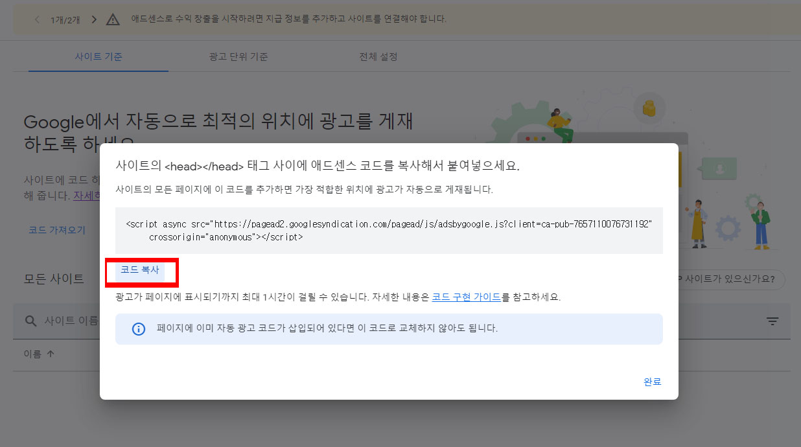Sort by name using up arrow

[51, 354]
